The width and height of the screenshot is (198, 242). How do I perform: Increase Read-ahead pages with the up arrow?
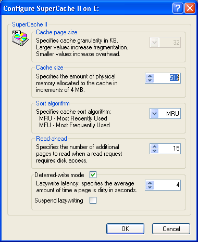[x=154, y=146]
